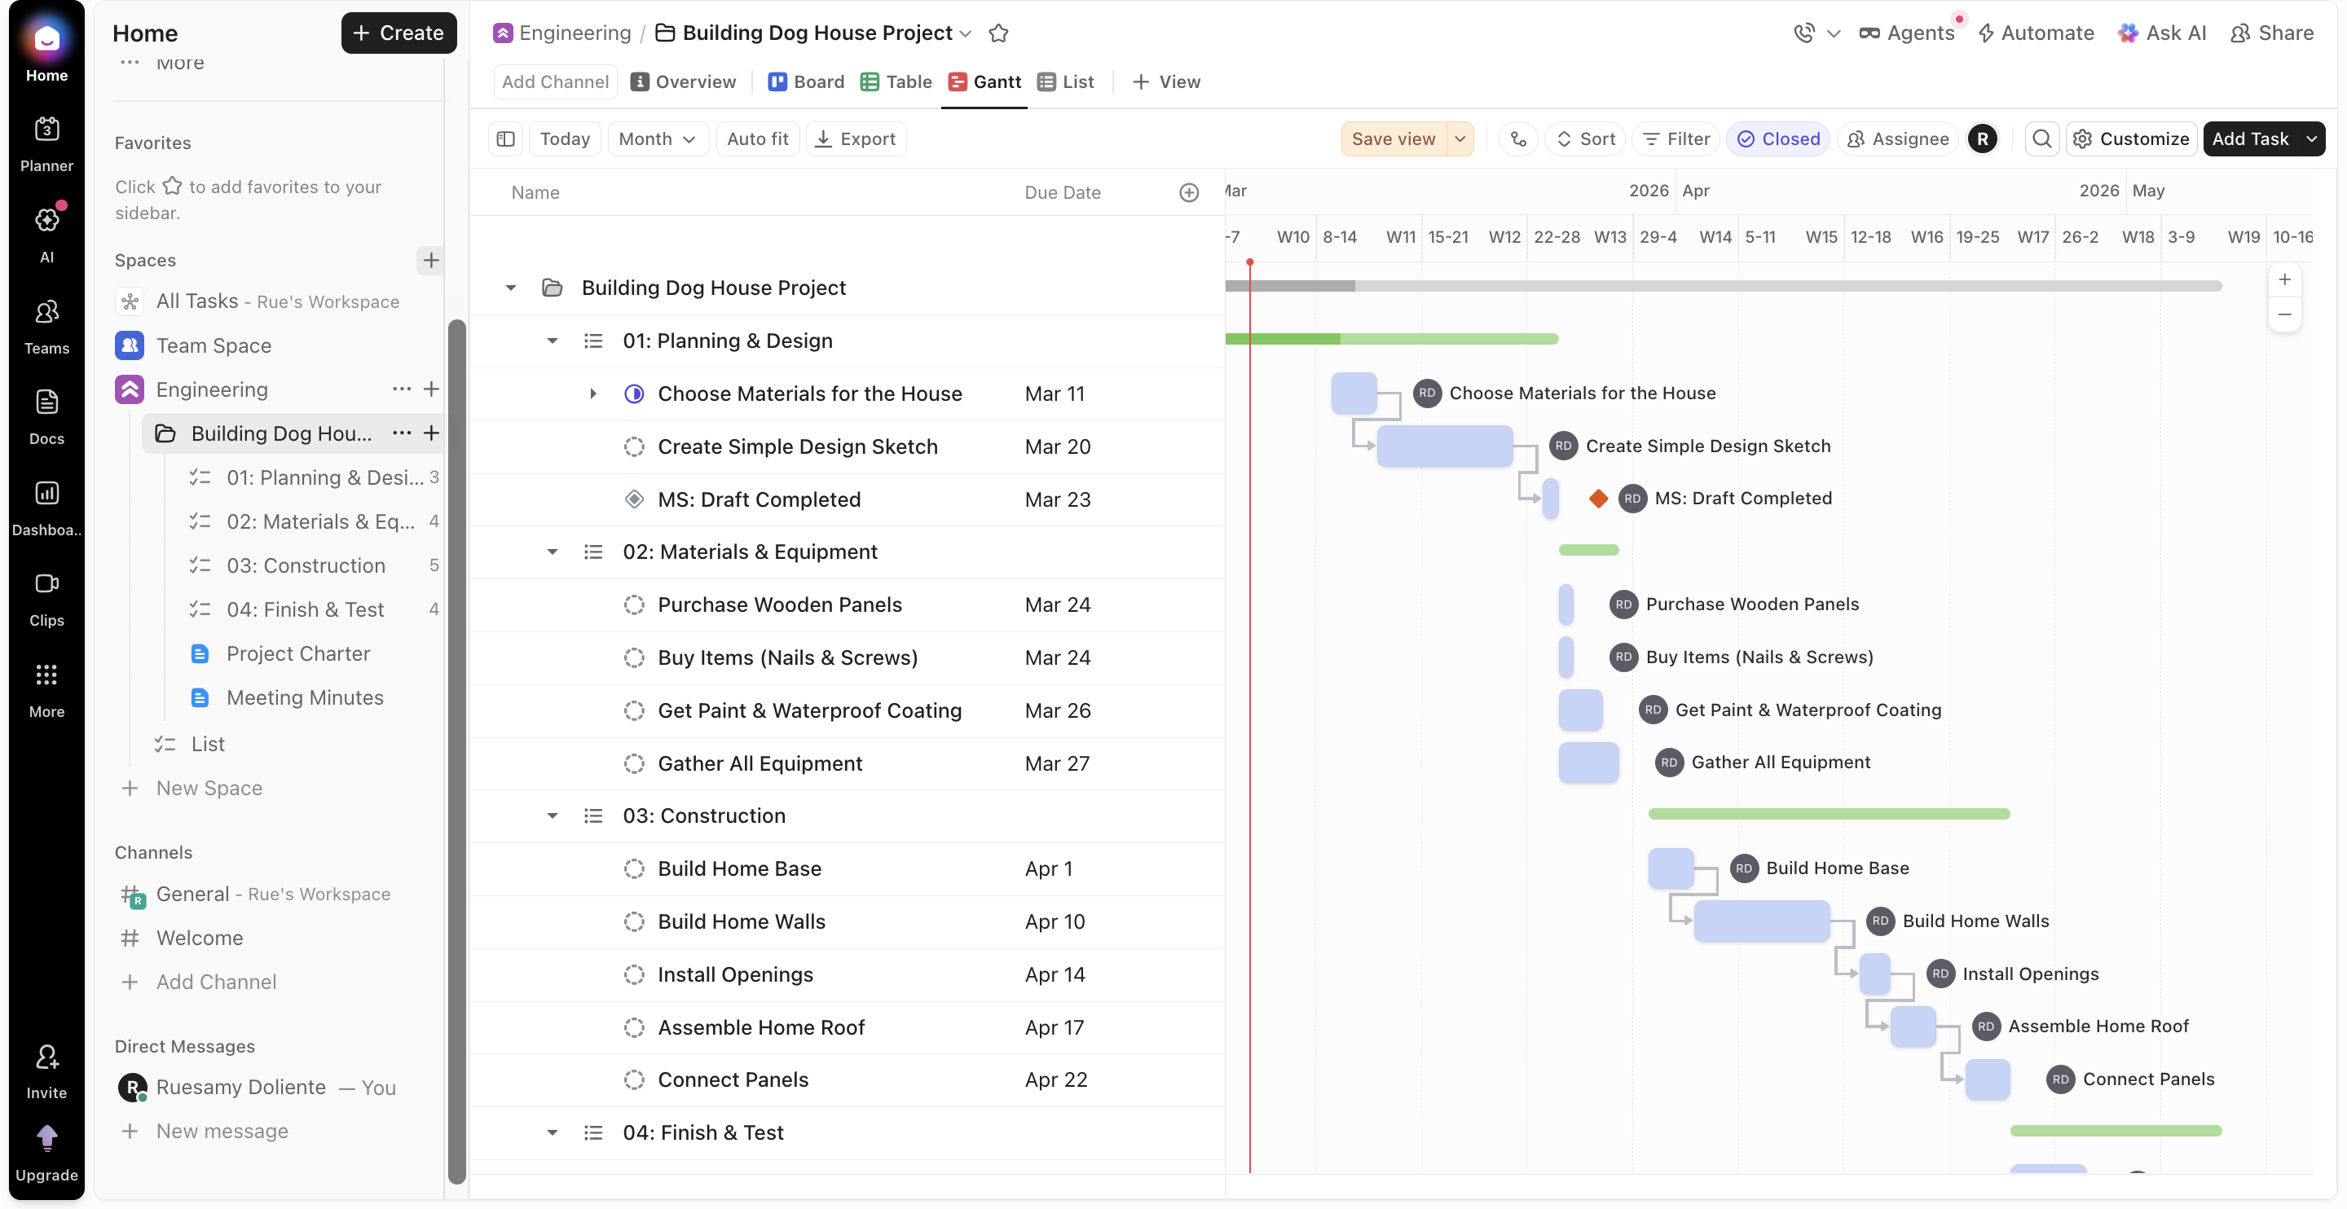Expand Choose Materials for the House subtasks
2347x1209 pixels.
click(593, 393)
